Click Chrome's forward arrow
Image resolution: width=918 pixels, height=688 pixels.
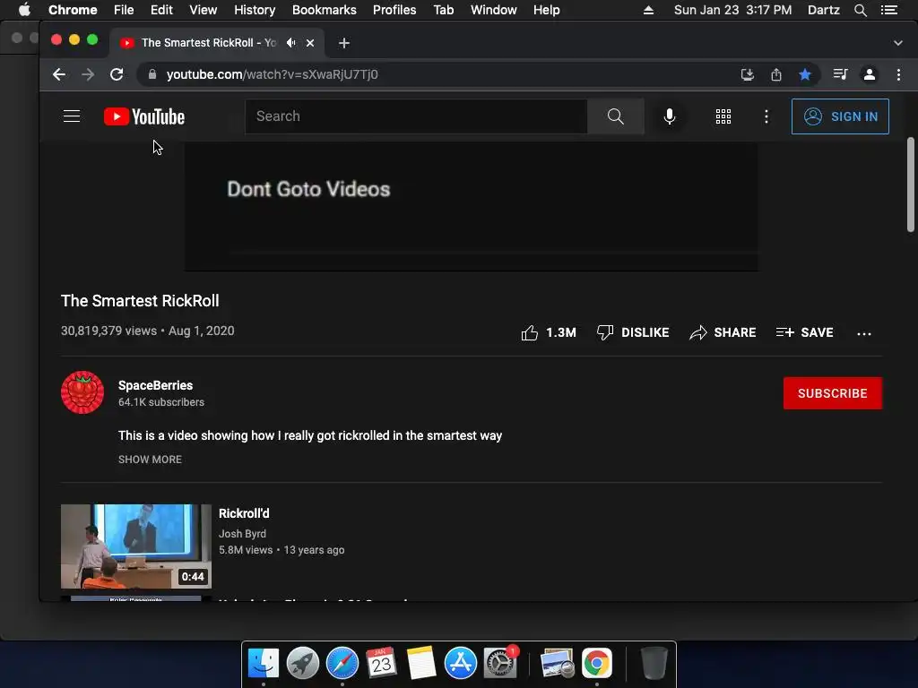coord(88,74)
